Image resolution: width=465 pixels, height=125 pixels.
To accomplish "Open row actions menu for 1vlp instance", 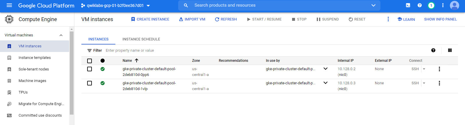I will coord(439,83).
